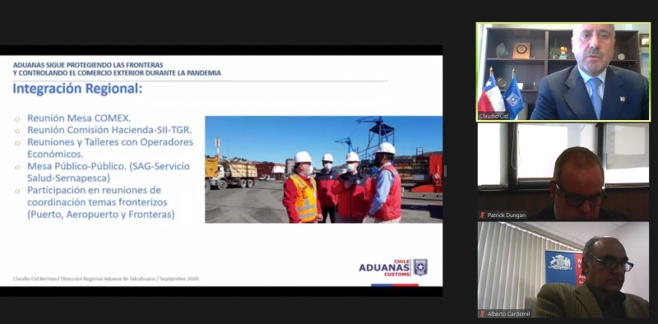Click the Claudio Cid name label

point(494,116)
